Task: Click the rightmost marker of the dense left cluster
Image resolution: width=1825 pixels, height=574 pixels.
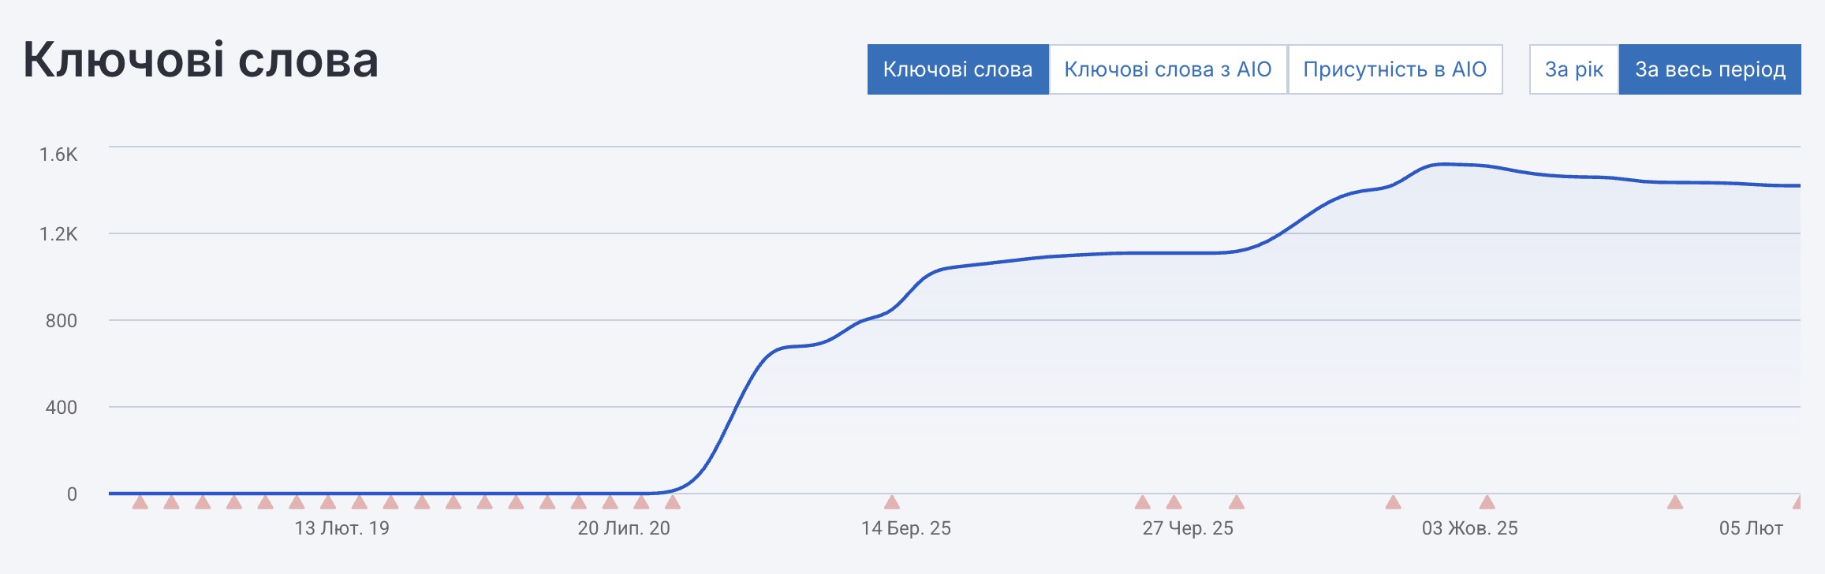Action: (673, 502)
